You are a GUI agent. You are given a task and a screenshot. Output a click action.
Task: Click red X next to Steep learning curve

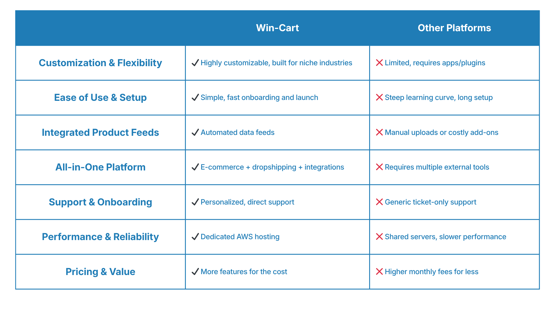coord(379,97)
